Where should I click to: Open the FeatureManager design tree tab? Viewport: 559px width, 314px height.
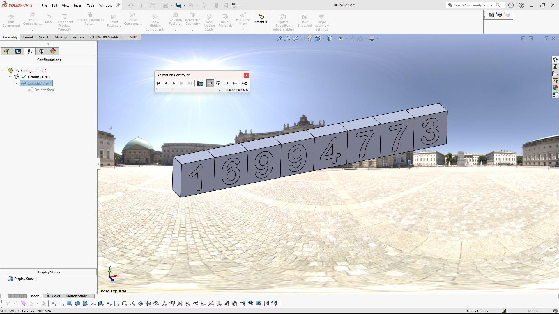coord(6,51)
